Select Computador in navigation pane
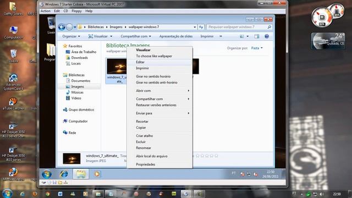This screenshot has height=198, width=352. [x=78, y=121]
